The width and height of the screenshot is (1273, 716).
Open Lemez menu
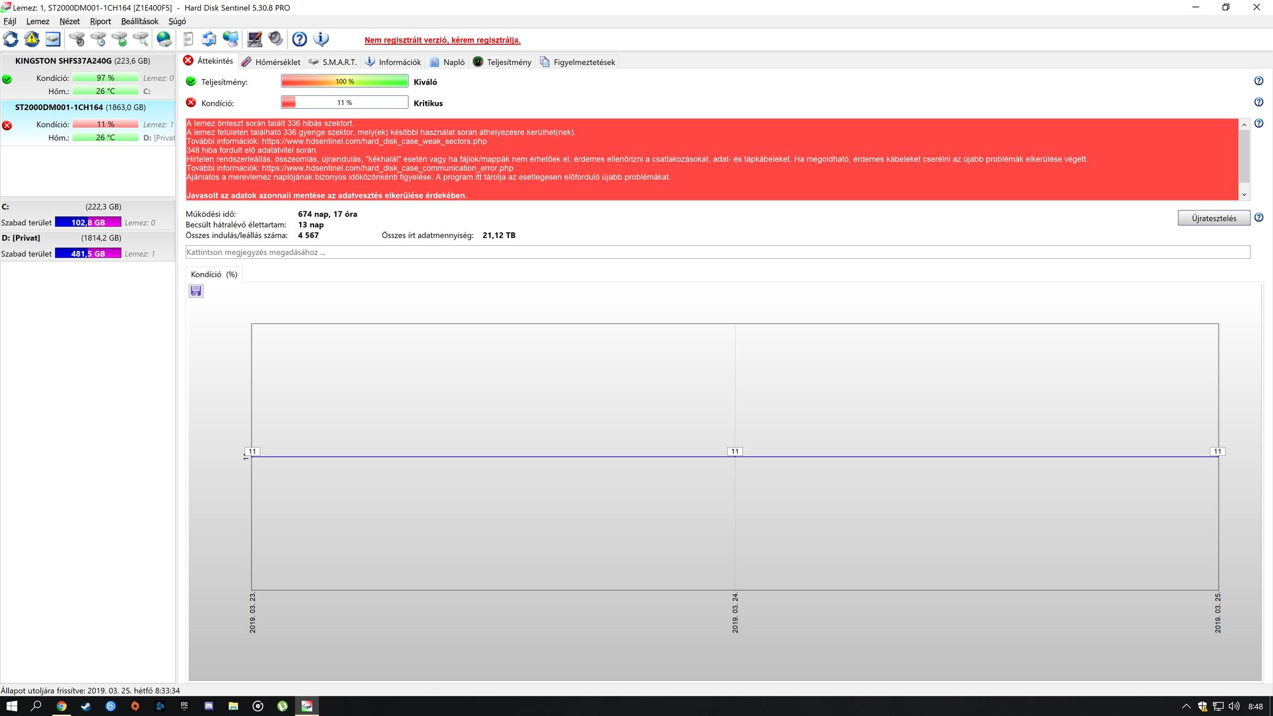(37, 22)
